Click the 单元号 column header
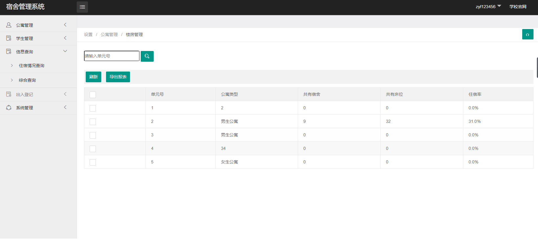This screenshot has height=251, width=538. tap(157, 94)
